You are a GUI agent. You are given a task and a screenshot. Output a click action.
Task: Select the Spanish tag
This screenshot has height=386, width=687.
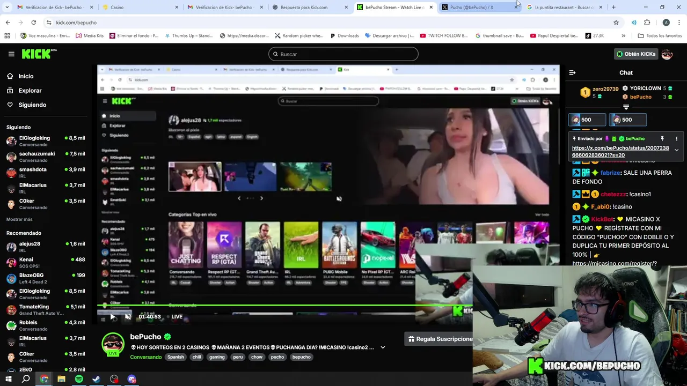(x=176, y=357)
